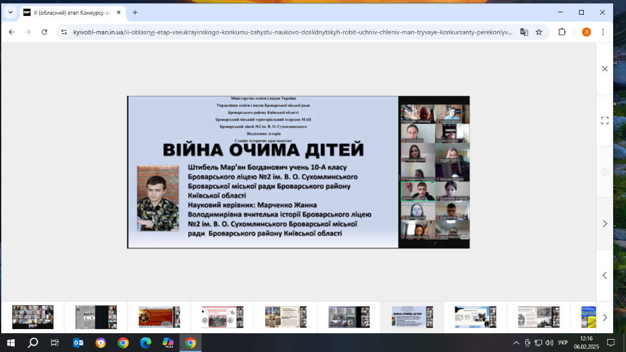Open the Chrome three-dot menu

pyautogui.click(x=603, y=32)
